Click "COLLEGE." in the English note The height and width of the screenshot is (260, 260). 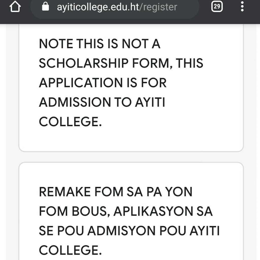point(70,122)
